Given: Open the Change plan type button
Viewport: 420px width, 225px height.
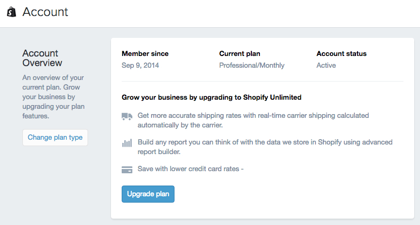Looking at the screenshot, I should click(x=55, y=138).
